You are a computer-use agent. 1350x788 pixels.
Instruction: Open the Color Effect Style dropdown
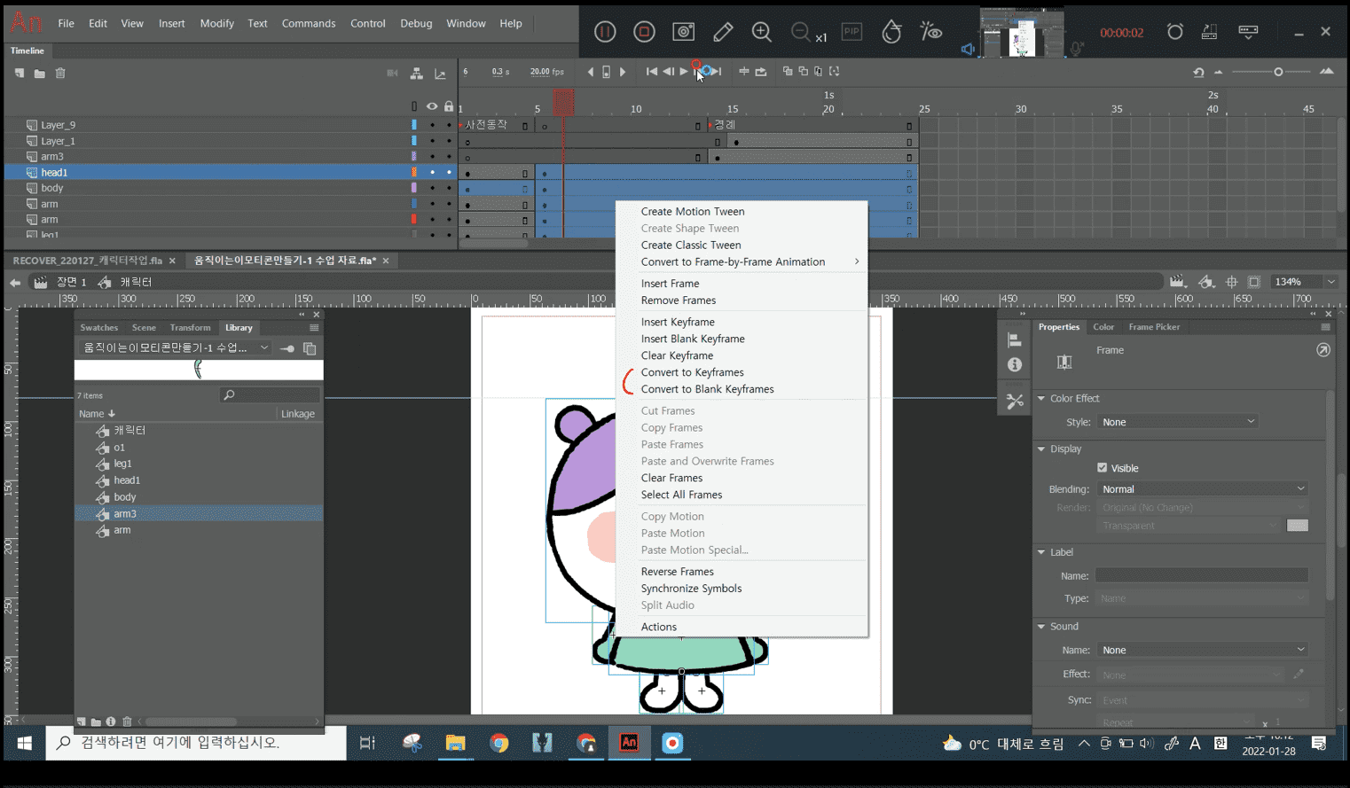(x=1178, y=422)
